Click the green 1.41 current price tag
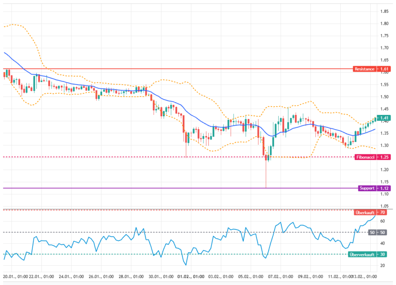The width and height of the screenshot is (396, 285). 383,118
